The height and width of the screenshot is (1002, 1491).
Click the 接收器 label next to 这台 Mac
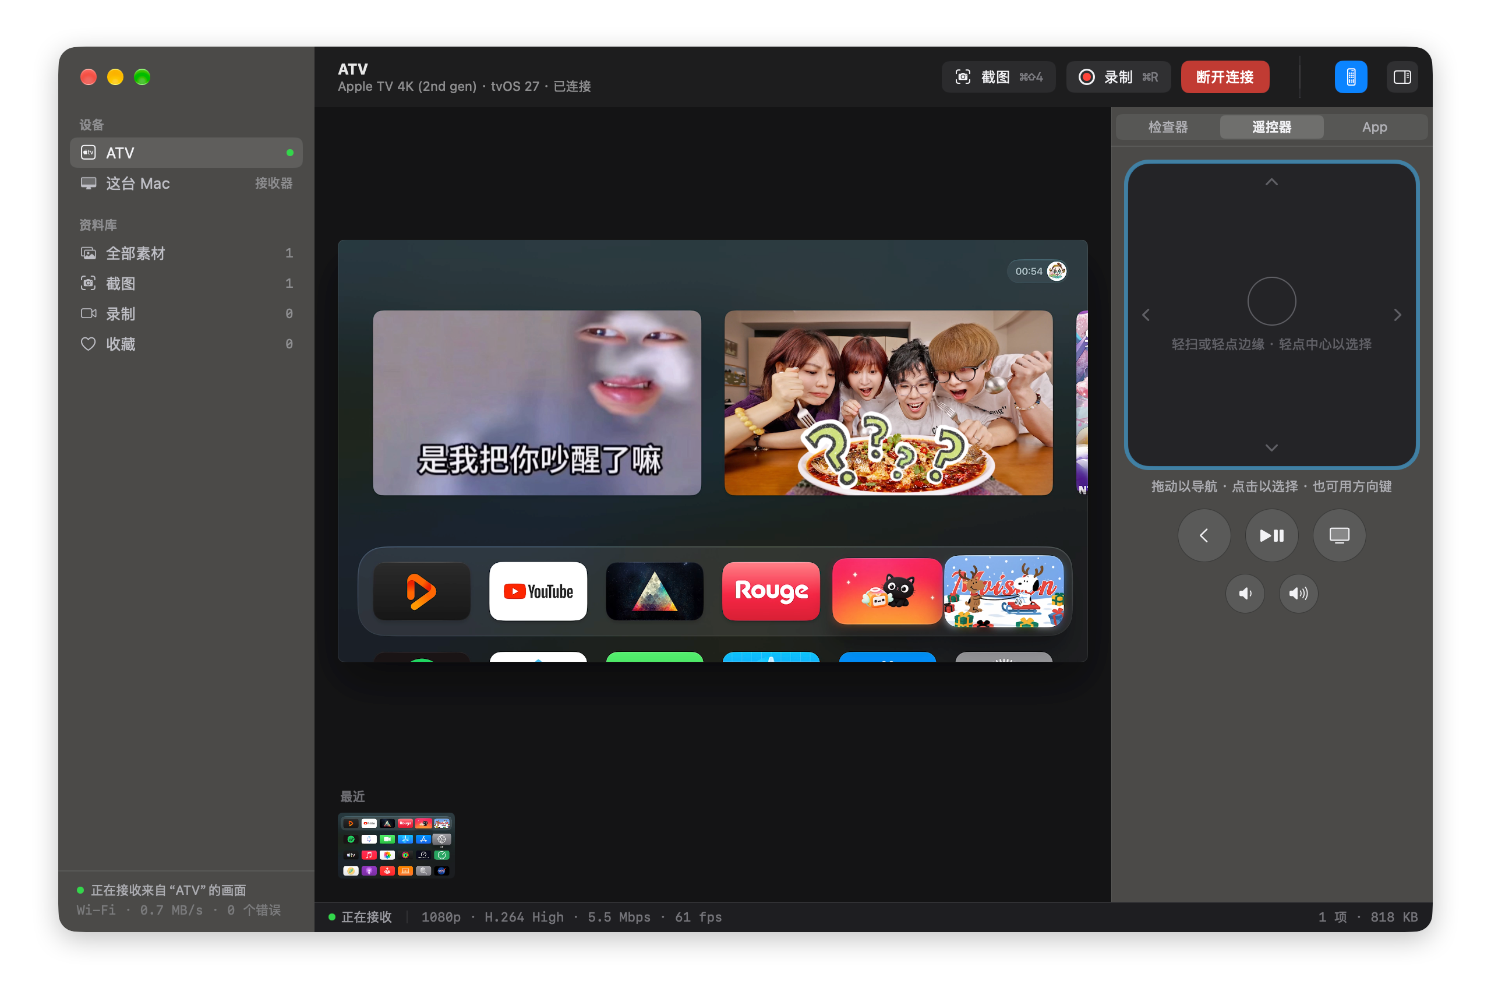click(273, 184)
